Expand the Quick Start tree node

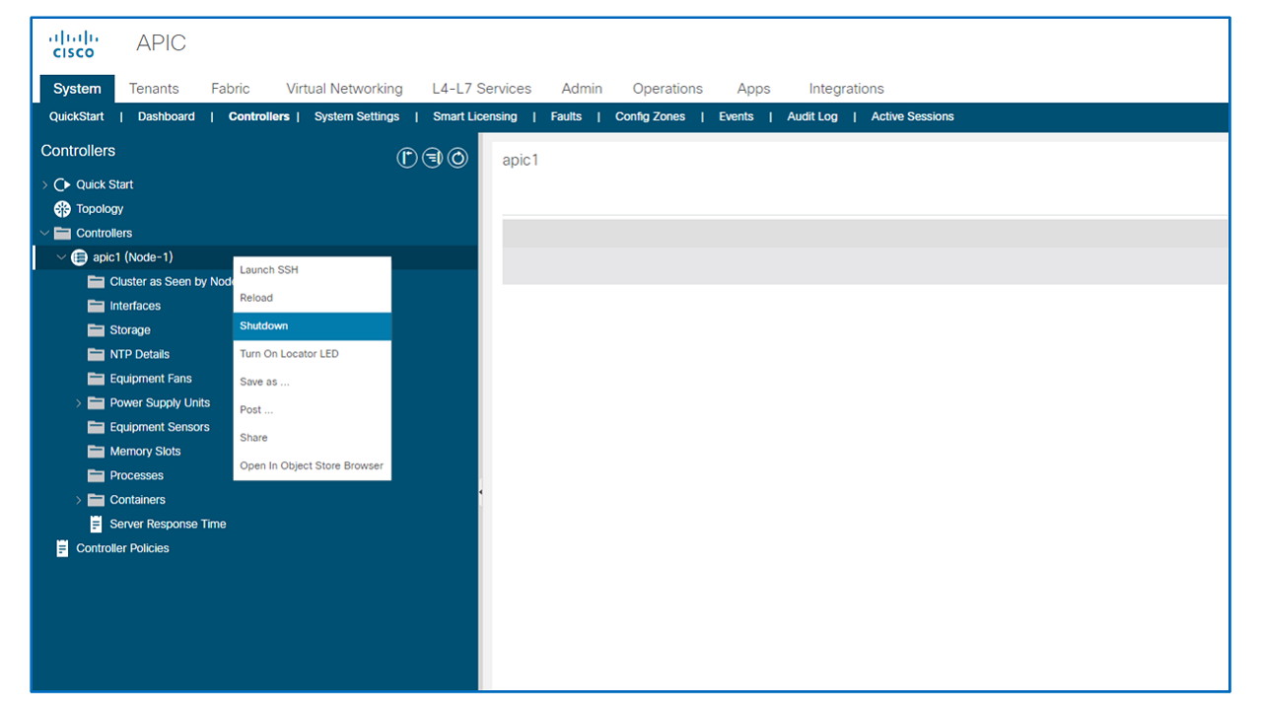[44, 184]
